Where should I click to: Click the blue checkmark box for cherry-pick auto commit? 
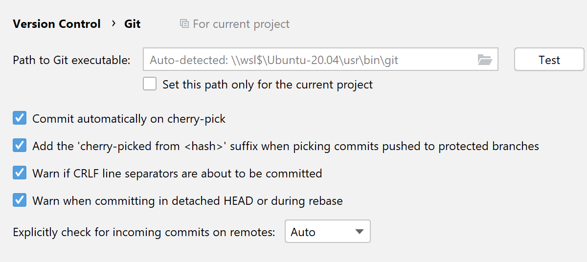(20, 118)
